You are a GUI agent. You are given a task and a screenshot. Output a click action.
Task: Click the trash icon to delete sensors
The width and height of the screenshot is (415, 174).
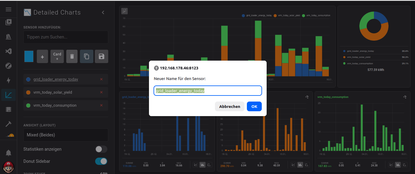[72, 56]
